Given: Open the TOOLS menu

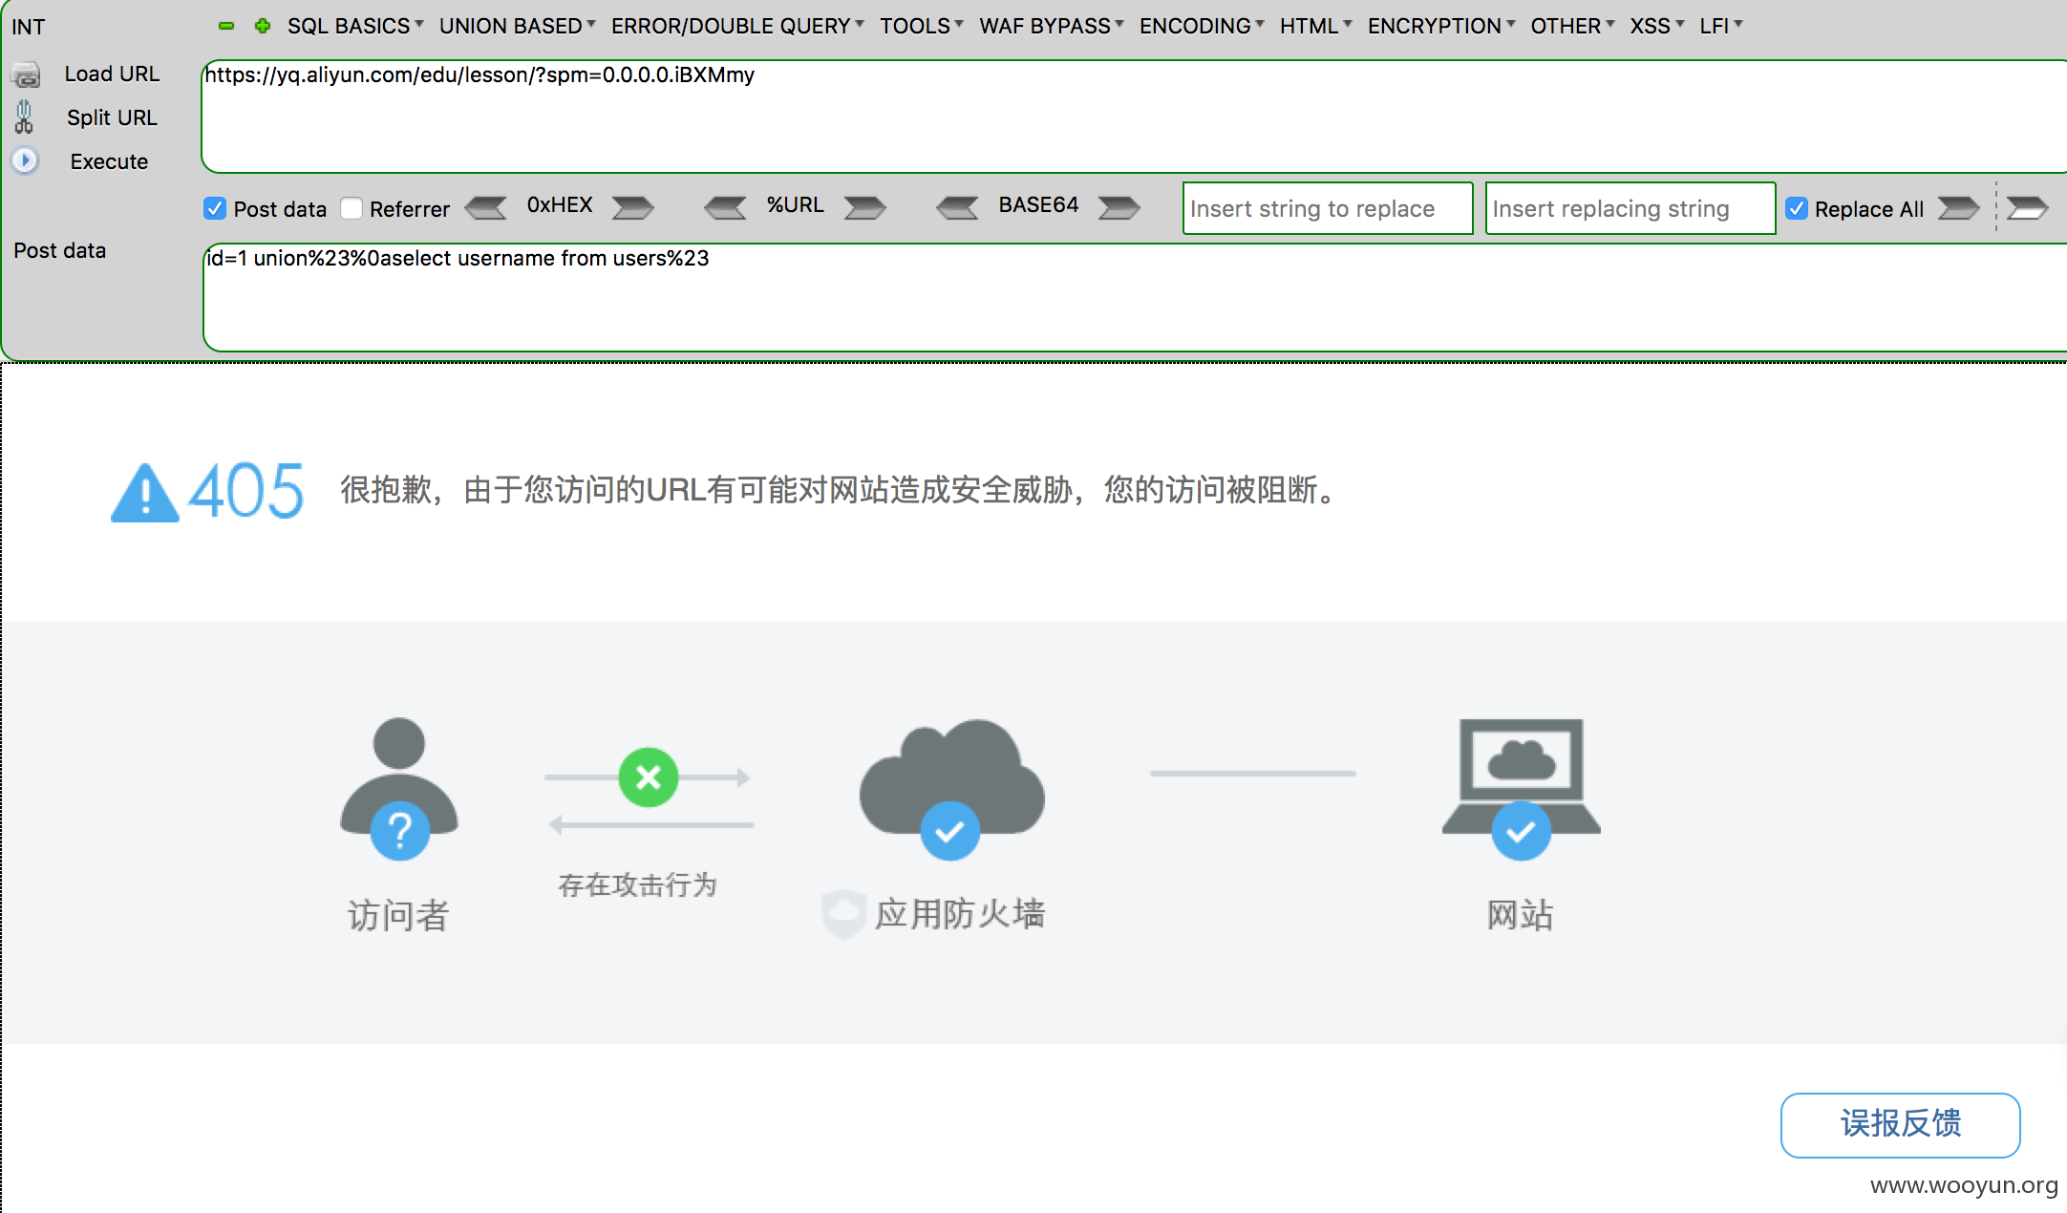Looking at the screenshot, I should (921, 26).
